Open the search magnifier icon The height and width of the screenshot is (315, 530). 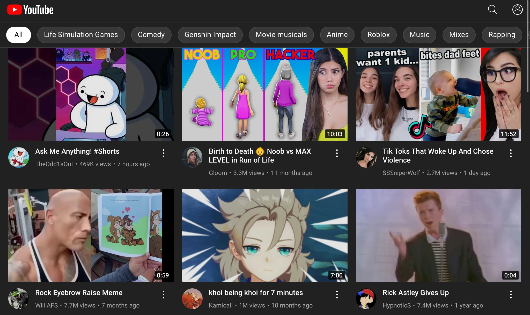pyautogui.click(x=492, y=9)
